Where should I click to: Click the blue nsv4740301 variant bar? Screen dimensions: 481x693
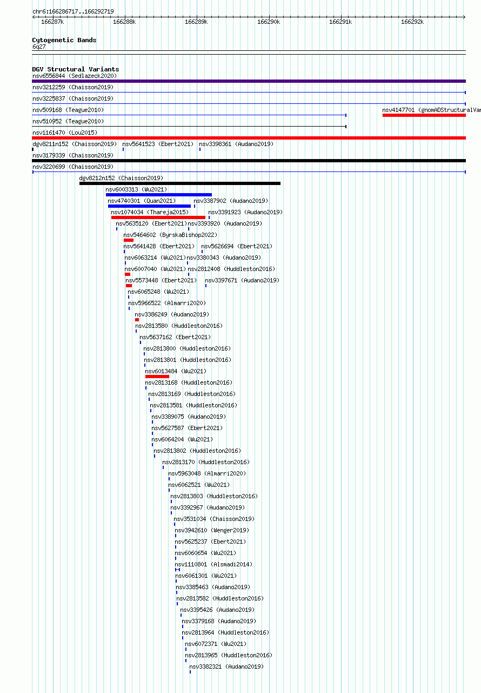[x=150, y=206]
